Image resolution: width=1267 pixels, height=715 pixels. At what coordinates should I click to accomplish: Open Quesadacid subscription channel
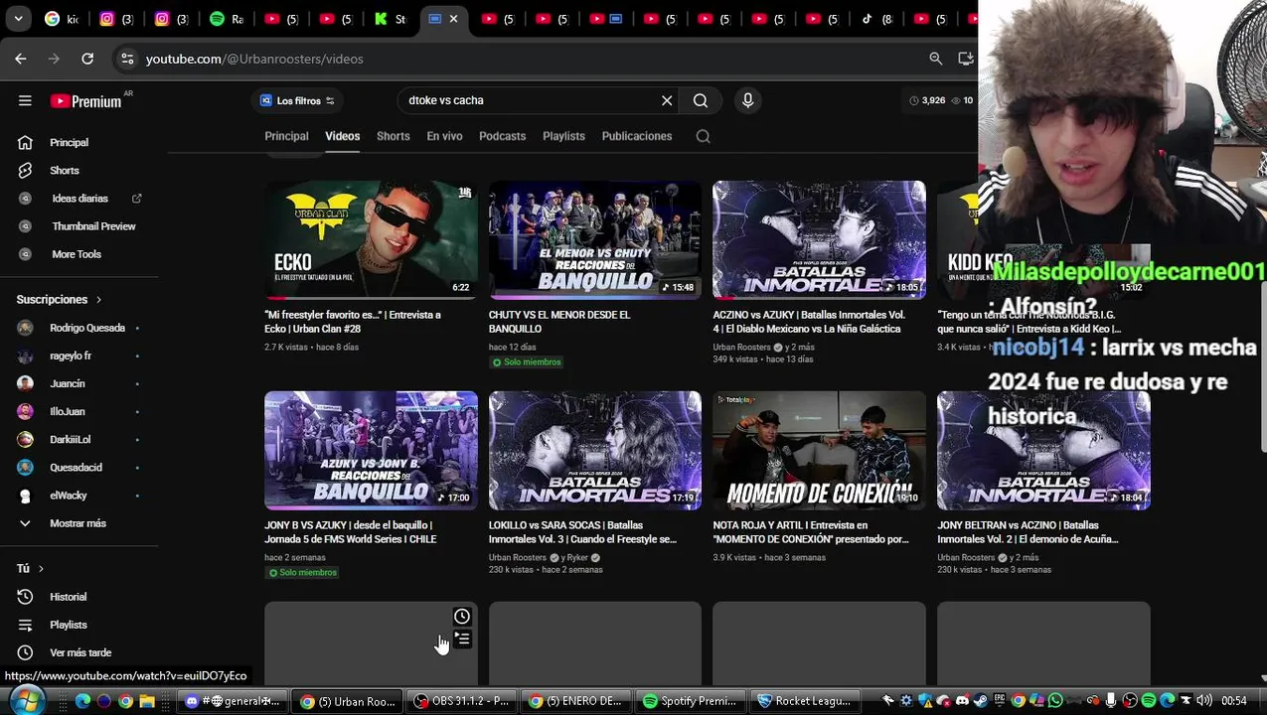pos(78,467)
